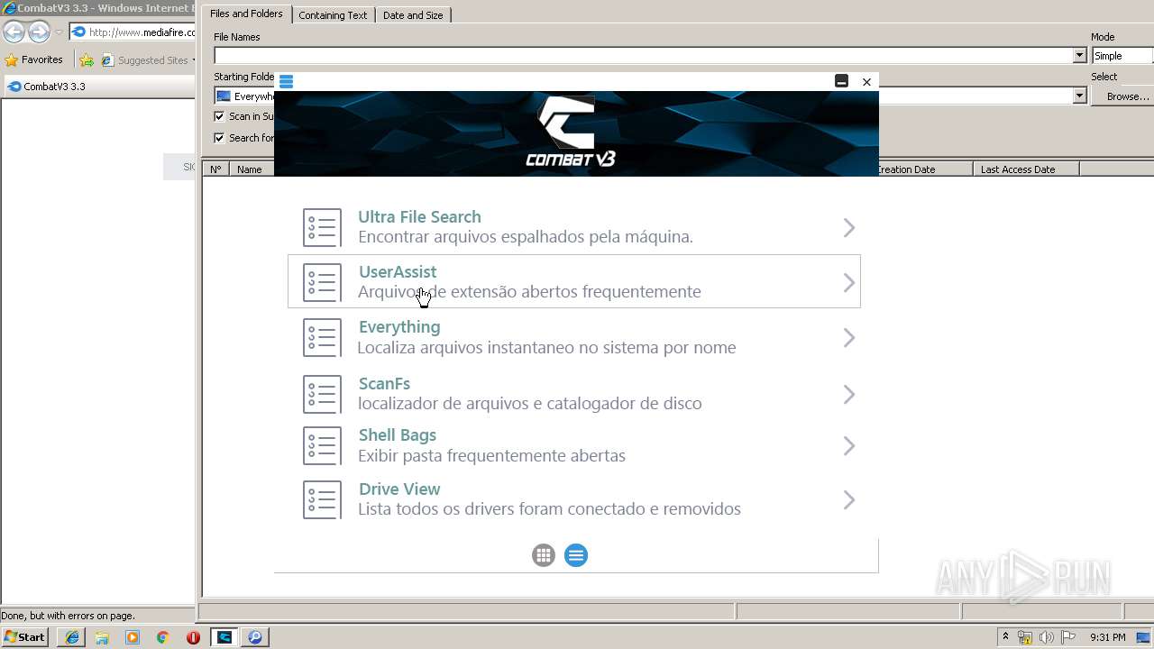
Task: Open the Mode combo box showing Simple
Action: [1122, 56]
